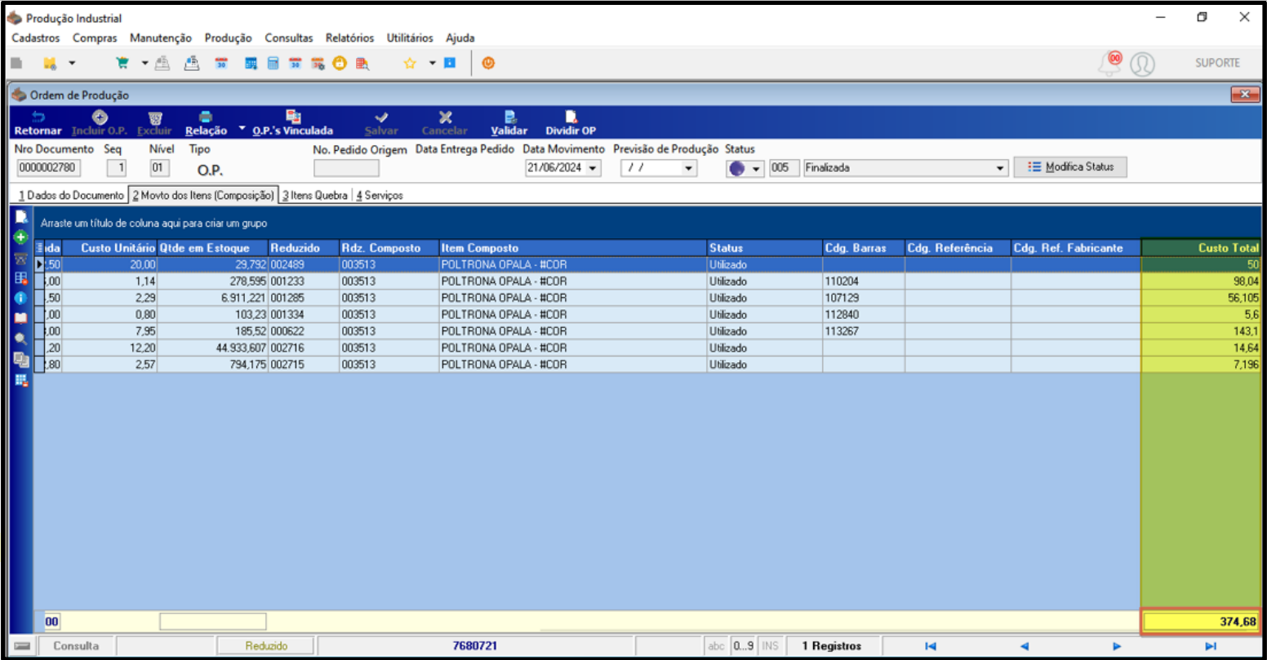Select the row with Reduzido 001233
Screen dimensions: 1267x660
click(648, 281)
